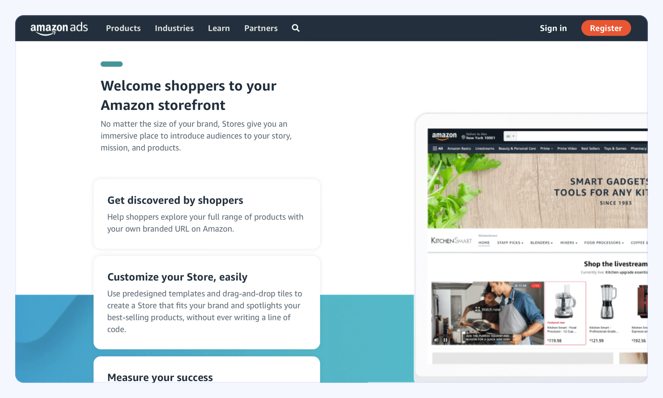
Task: Click the KitchenSmart brand logo icon
Action: tap(451, 242)
